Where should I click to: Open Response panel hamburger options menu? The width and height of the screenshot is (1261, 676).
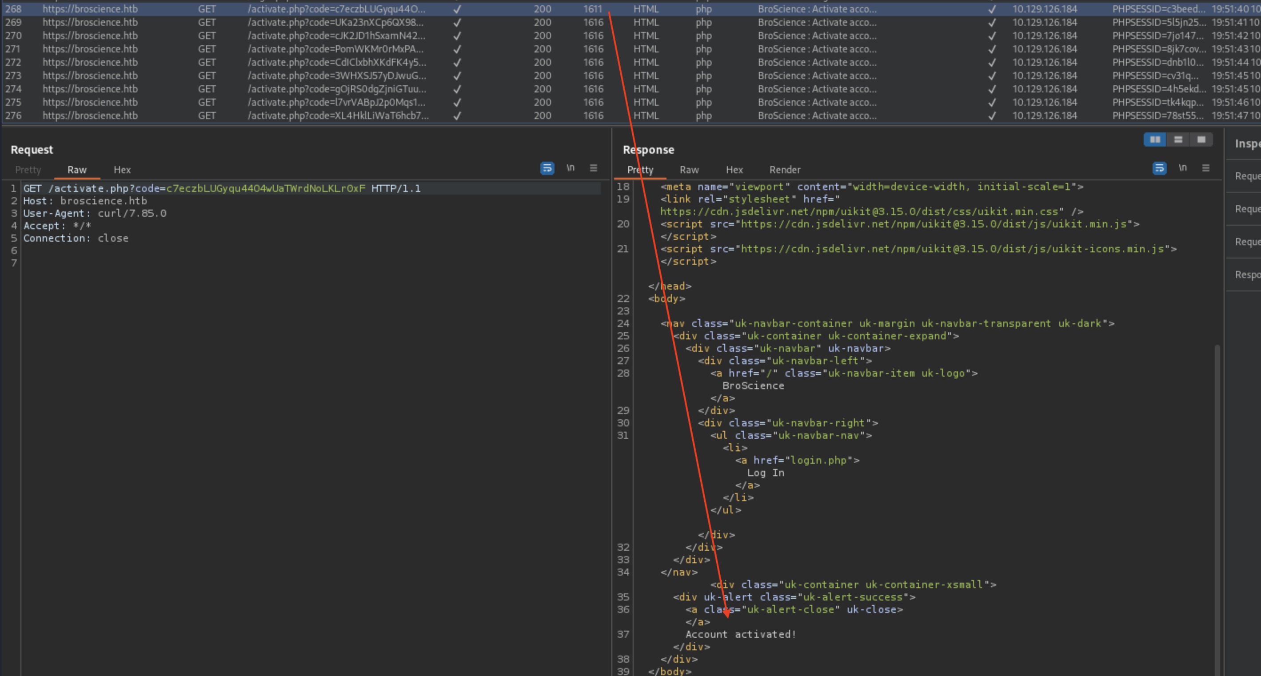(x=1206, y=168)
